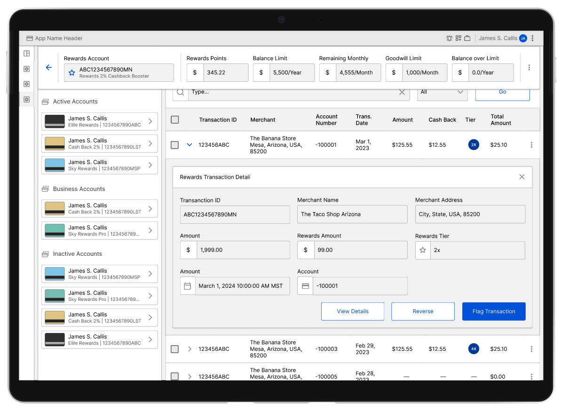Open the Elite Rewards account under Active Accounts
The height and width of the screenshot is (411, 561).
click(x=100, y=121)
